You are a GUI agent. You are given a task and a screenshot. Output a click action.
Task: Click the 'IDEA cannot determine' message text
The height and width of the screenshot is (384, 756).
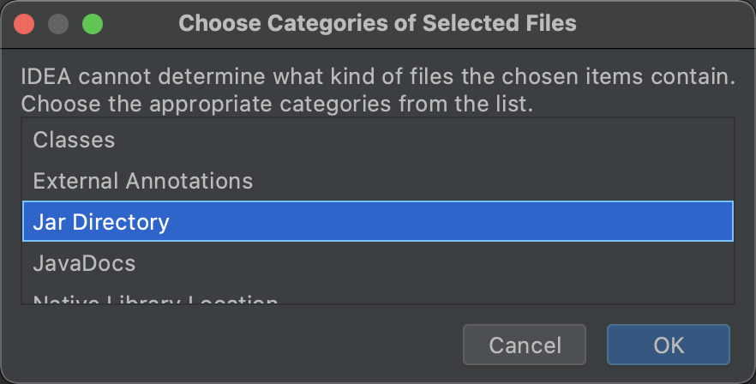click(377, 79)
